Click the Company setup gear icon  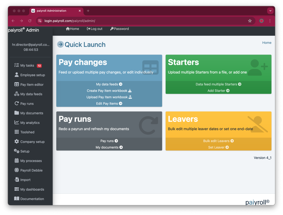(x=17, y=142)
